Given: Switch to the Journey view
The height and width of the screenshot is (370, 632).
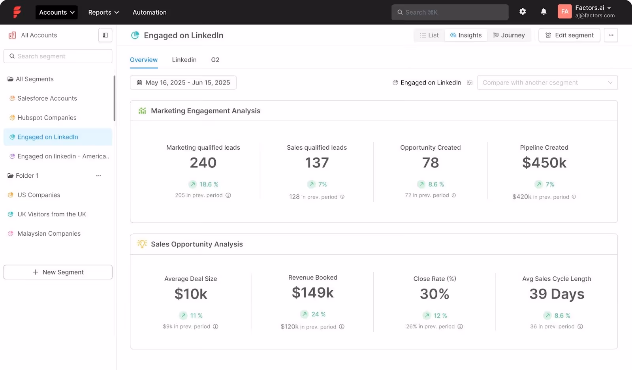Looking at the screenshot, I should (509, 35).
